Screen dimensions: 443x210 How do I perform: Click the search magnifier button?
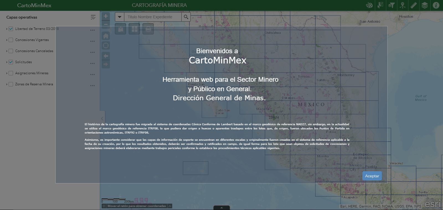click(186, 17)
